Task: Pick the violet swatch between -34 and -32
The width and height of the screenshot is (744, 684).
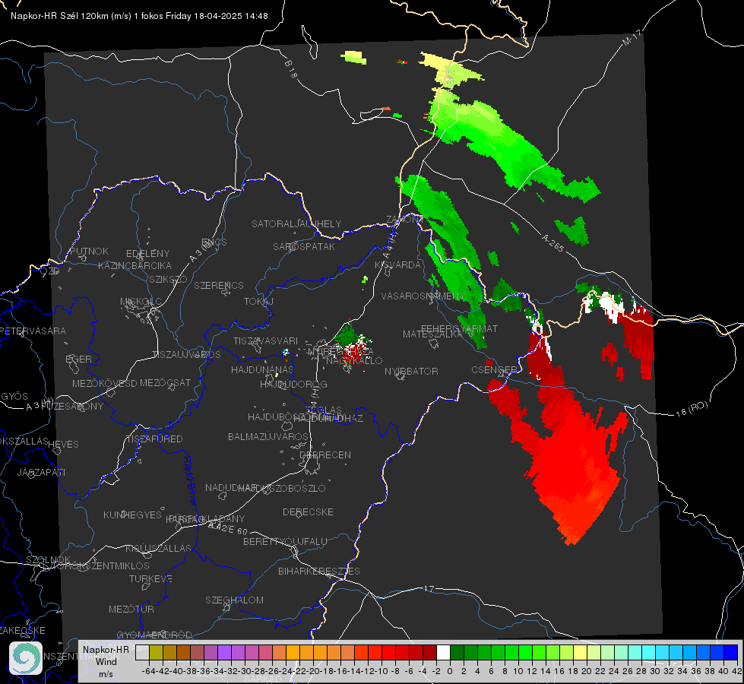Action: pos(224,653)
